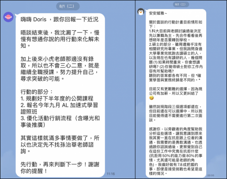
Task: Open the purple planet avatar profile
Action: (9, 17)
